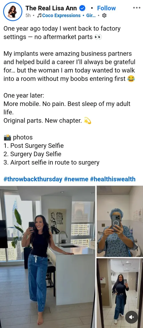Follow The Real Lisa Ann
Screen dimensions: 143x328
click(106, 8)
